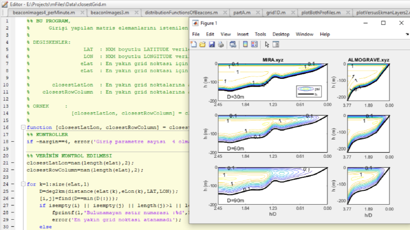Collapse the function block at line 16
The image size is (410, 230).
23,127
